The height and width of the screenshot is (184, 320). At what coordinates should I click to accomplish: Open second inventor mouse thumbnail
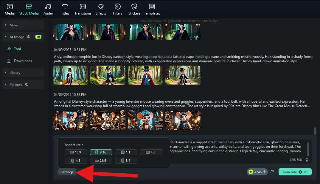(x=108, y=120)
